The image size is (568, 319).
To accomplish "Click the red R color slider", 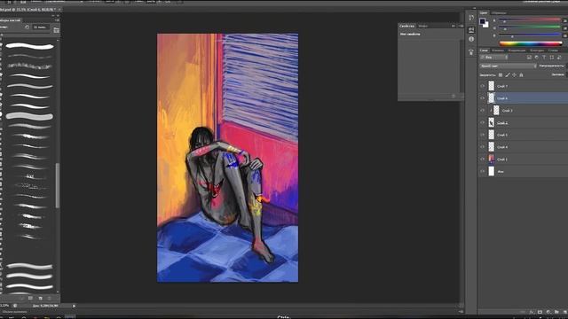I will [x=530, y=19].
